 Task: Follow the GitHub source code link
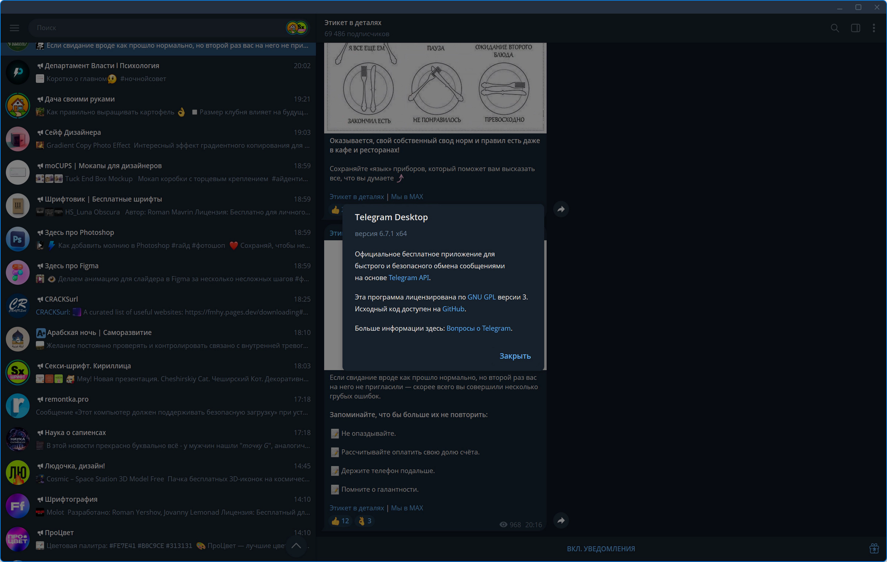(453, 308)
